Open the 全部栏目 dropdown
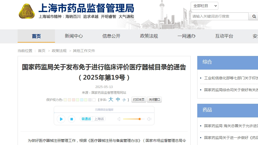This screenshot has height=145, width=258. click(204, 6)
